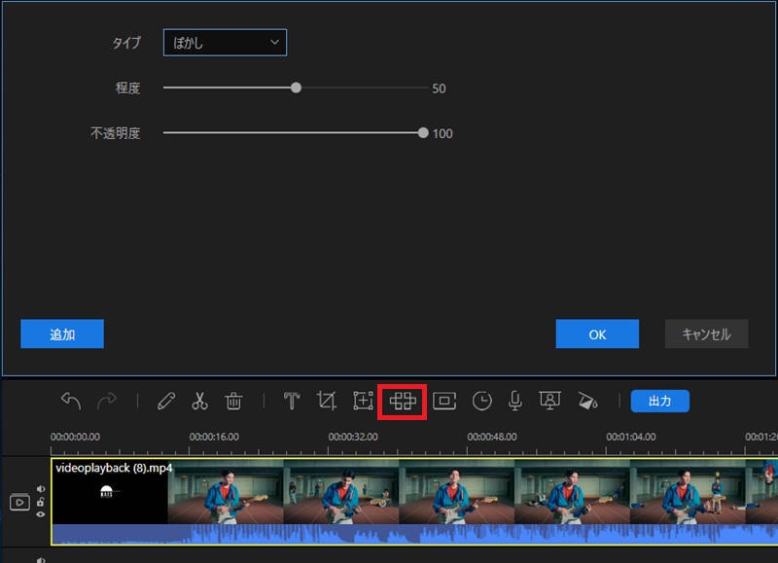Screen dimensions: 778x563
Task: Click the 00:00:32.00 timeline ruler mark
Action: [353, 437]
